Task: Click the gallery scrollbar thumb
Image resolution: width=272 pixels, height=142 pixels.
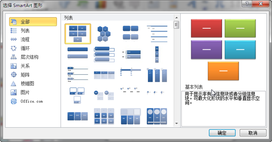Action: pyautogui.click(x=176, y=25)
